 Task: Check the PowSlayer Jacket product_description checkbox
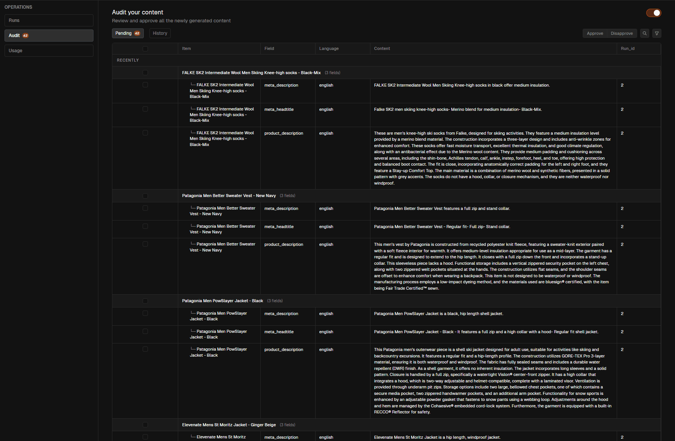coord(145,349)
